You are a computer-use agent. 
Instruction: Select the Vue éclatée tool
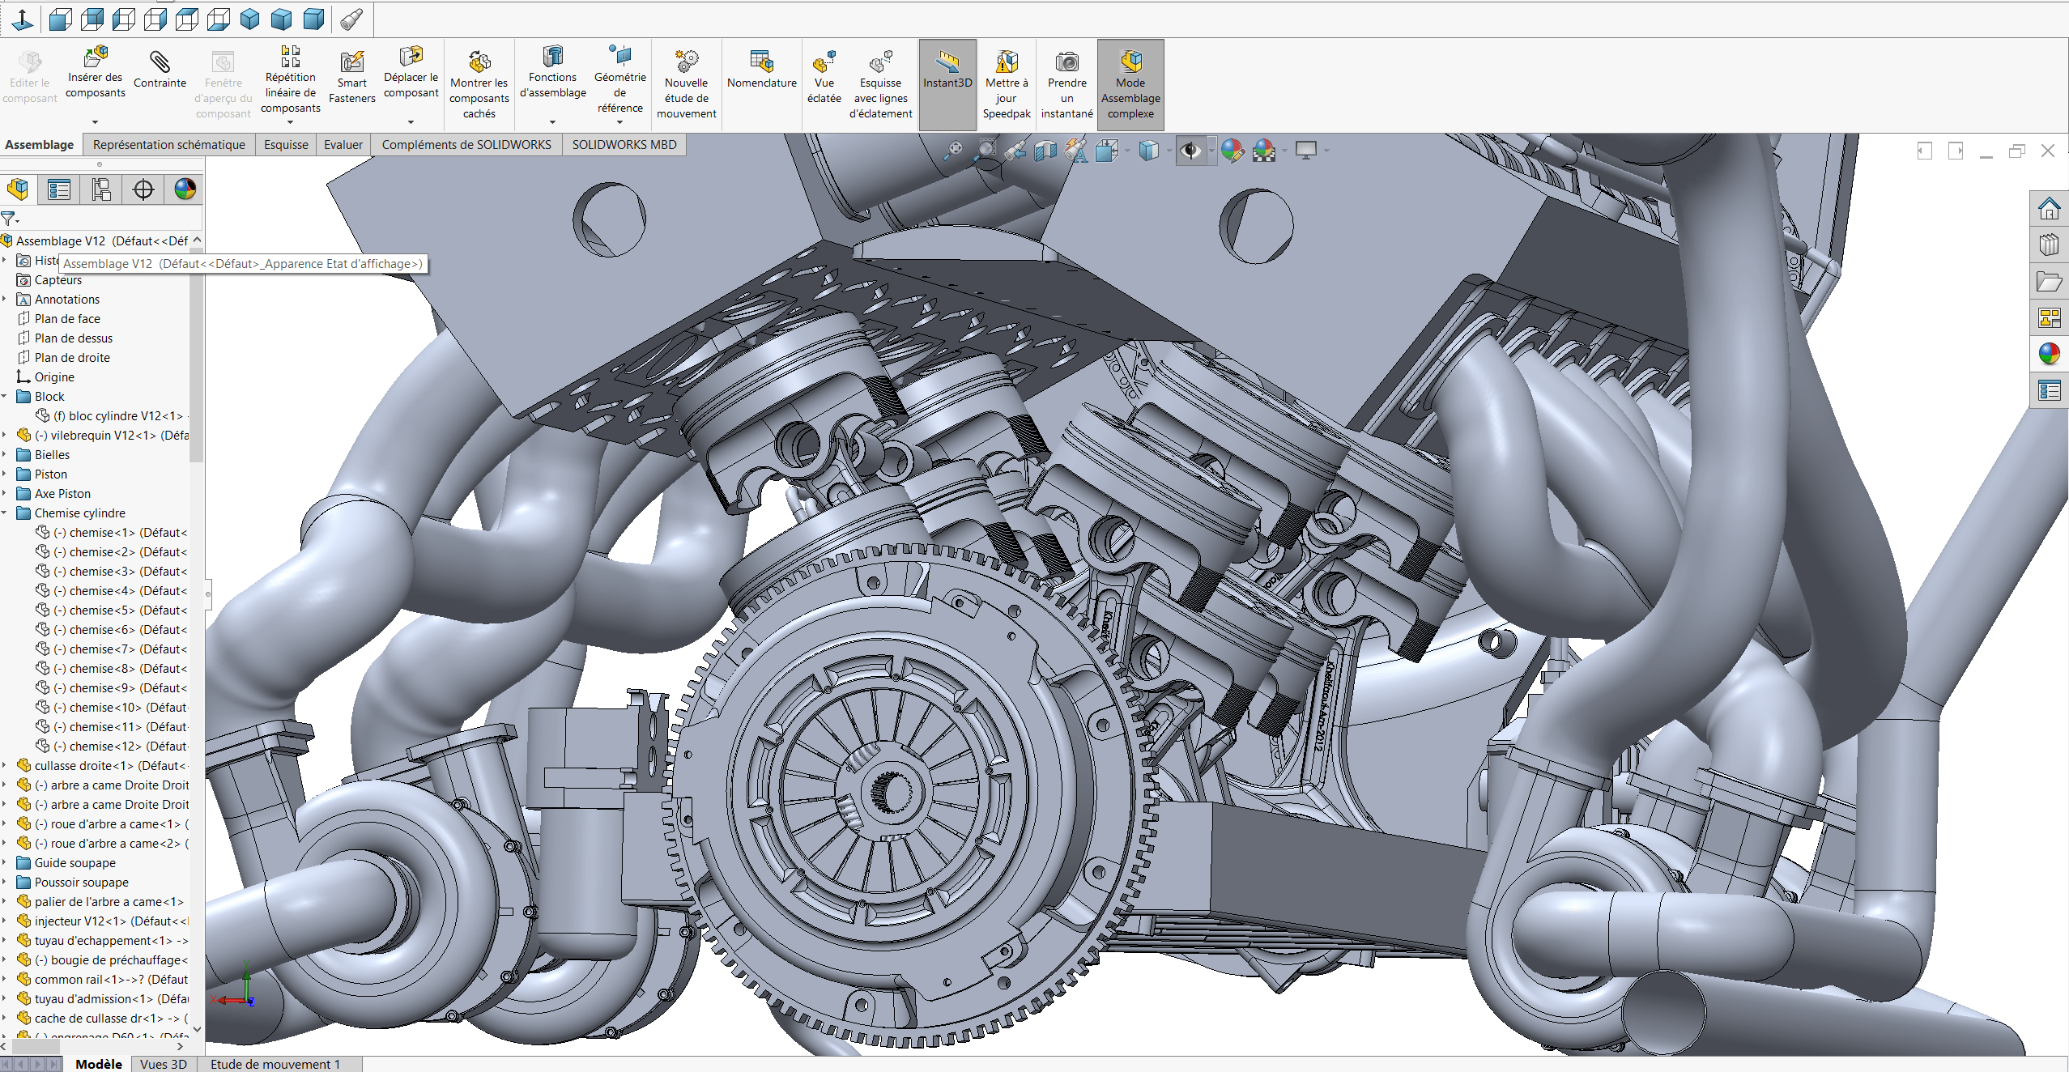pyautogui.click(x=824, y=78)
